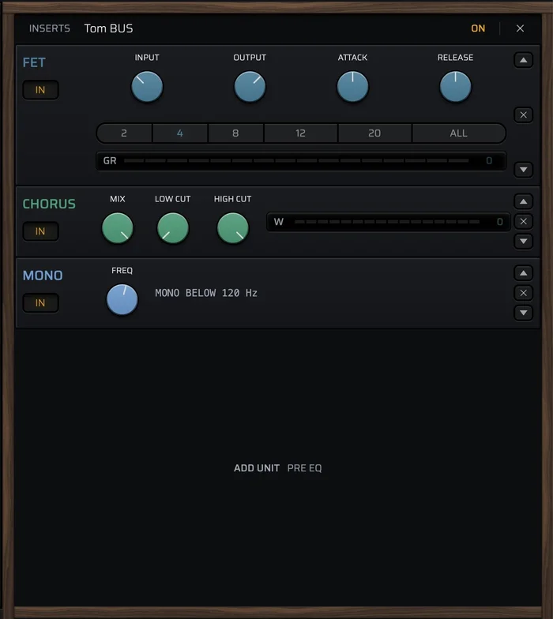Toggle the FET IN button

click(x=40, y=90)
